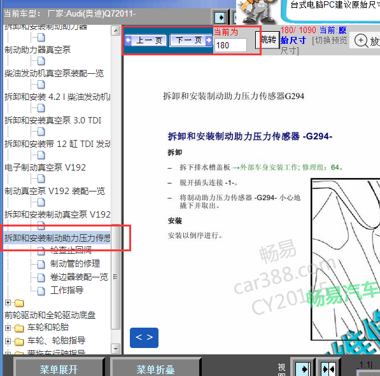Open 制动管的修理 tree item
The width and height of the screenshot is (380, 376).
[x=75, y=263]
